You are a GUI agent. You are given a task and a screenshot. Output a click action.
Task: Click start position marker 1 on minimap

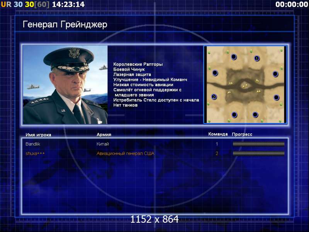(x=257, y=58)
